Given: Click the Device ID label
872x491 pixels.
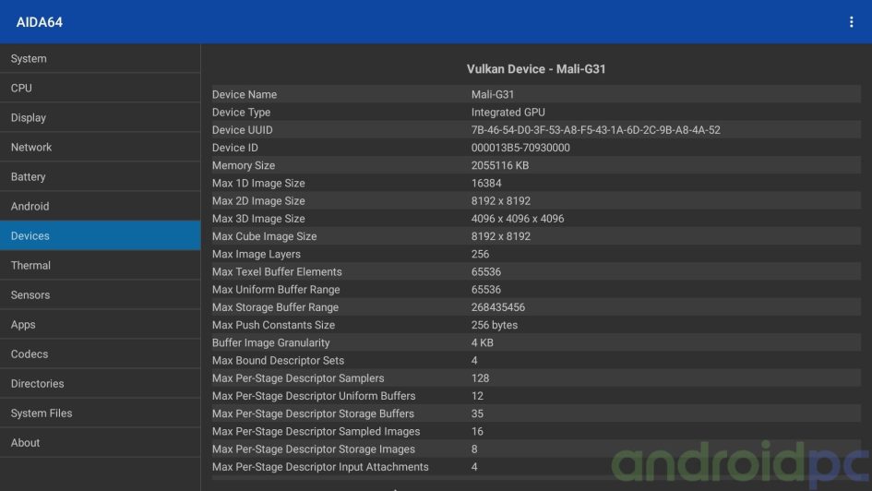Looking at the screenshot, I should point(234,148).
